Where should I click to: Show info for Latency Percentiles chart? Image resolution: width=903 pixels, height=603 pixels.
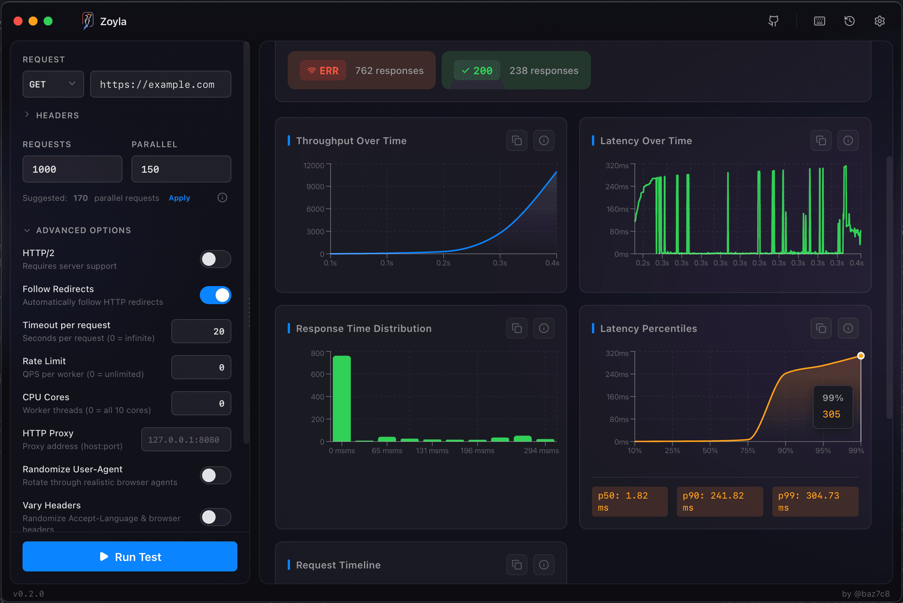pyautogui.click(x=848, y=328)
